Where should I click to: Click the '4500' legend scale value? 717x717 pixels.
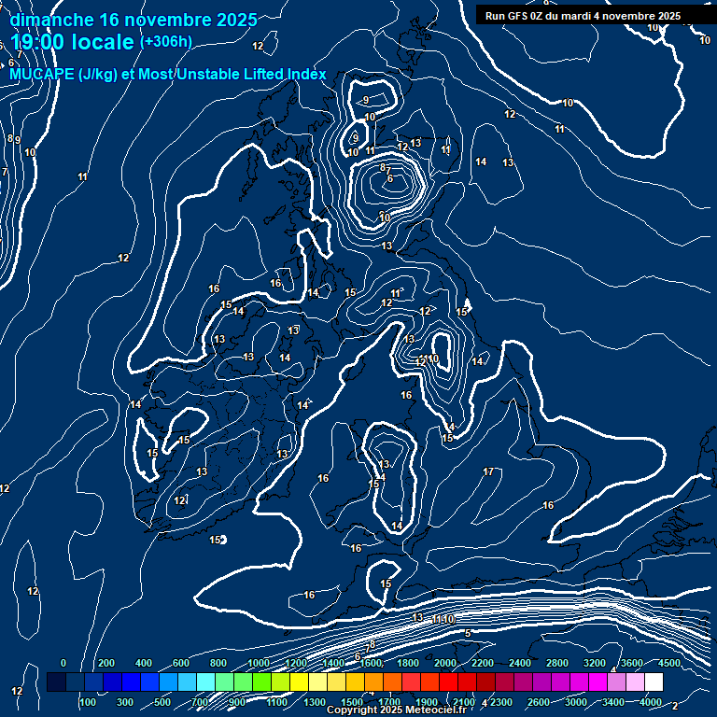[x=669, y=663]
